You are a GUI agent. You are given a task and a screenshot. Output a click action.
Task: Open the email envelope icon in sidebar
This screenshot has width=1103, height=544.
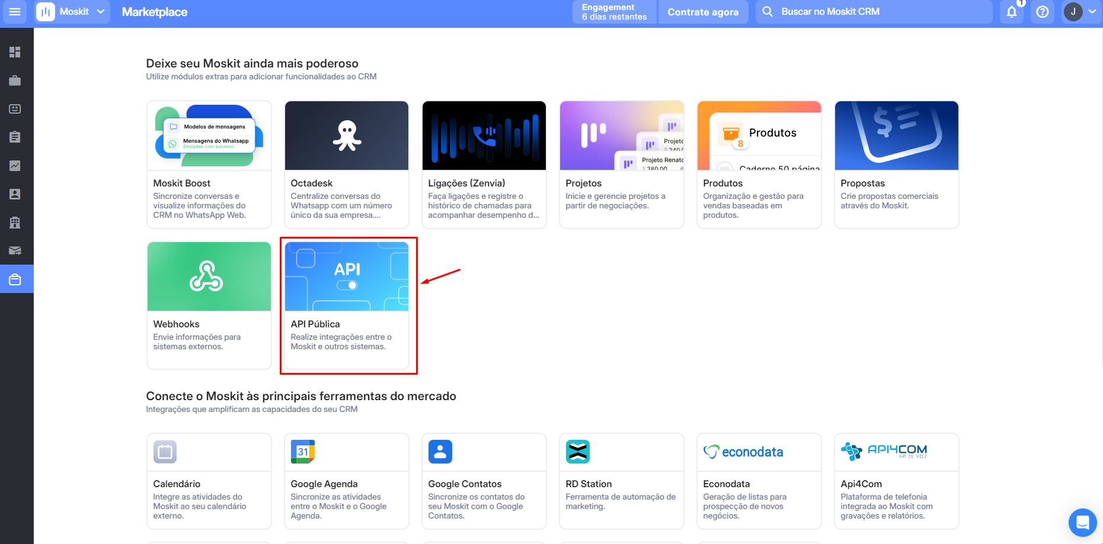pos(15,251)
